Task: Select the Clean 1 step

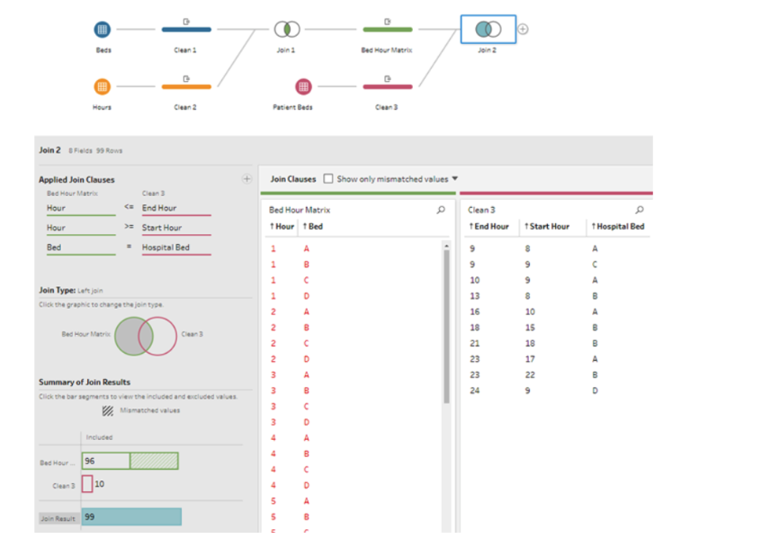Action: pyautogui.click(x=186, y=30)
